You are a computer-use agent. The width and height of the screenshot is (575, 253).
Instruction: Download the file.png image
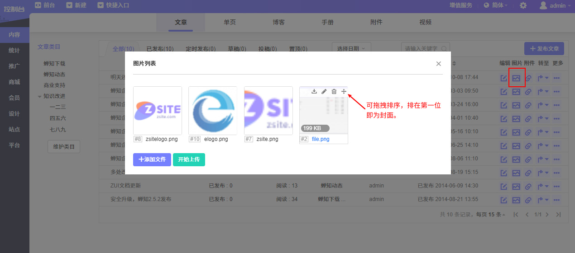(314, 92)
